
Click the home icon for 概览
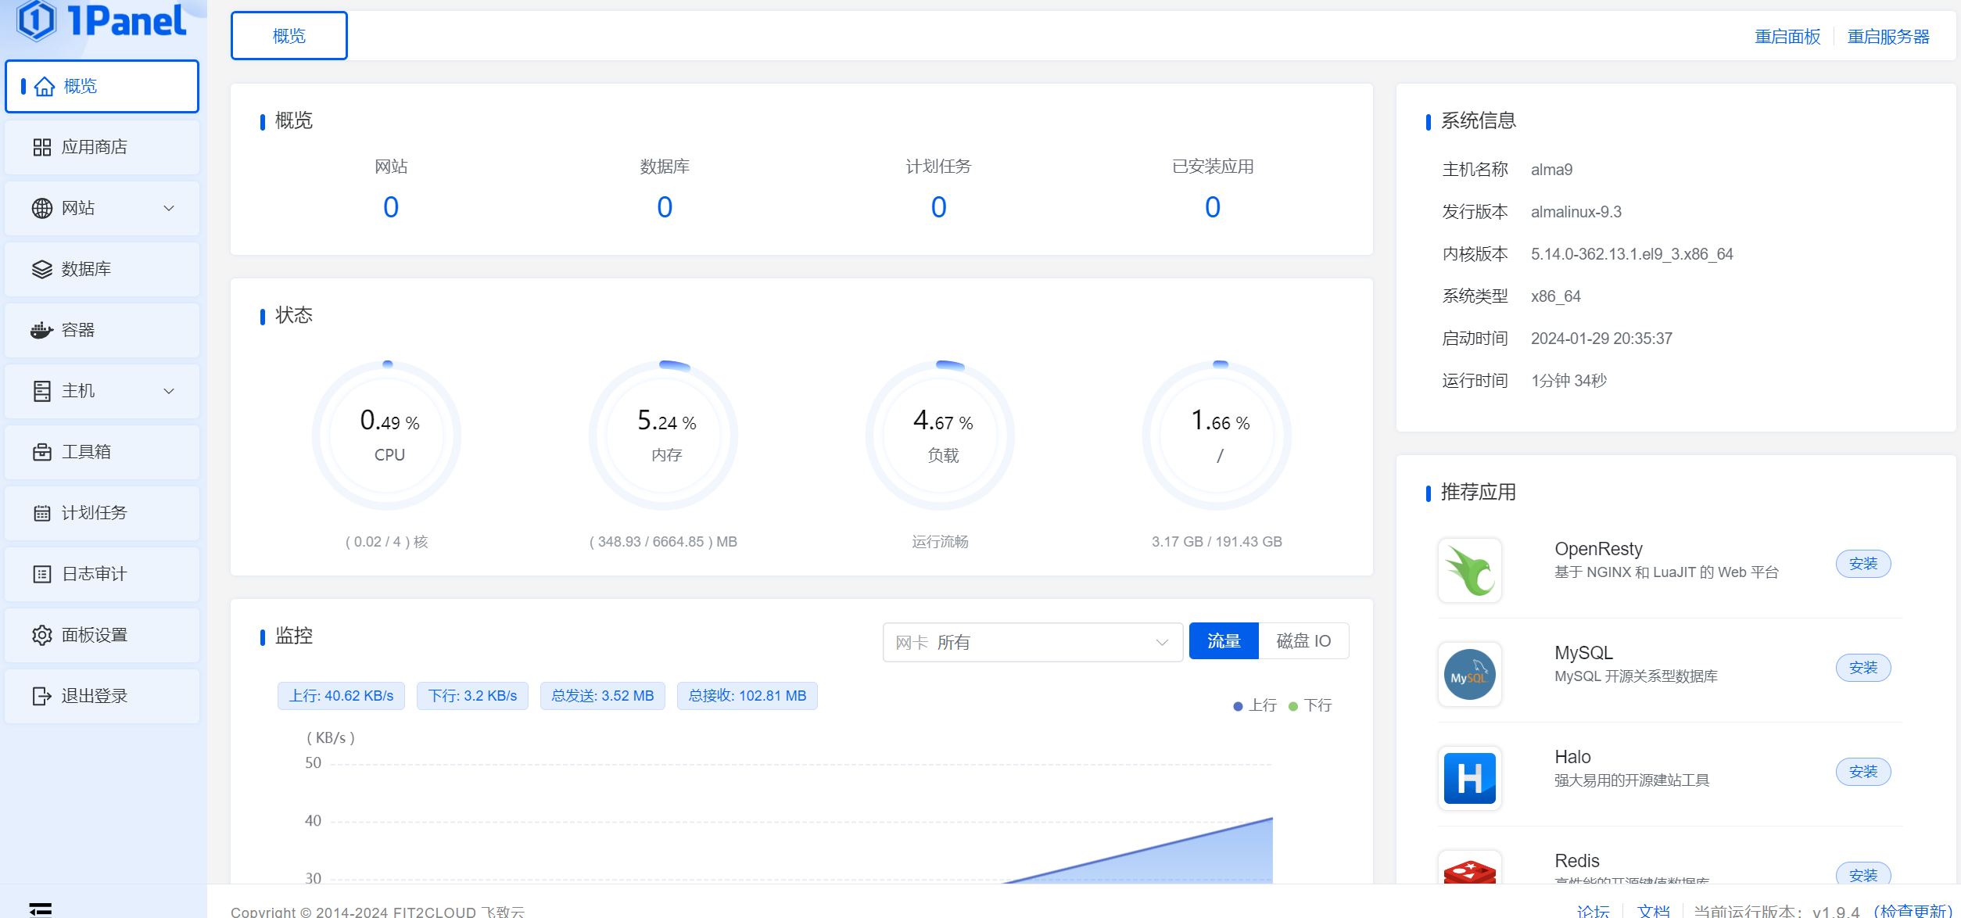[45, 86]
